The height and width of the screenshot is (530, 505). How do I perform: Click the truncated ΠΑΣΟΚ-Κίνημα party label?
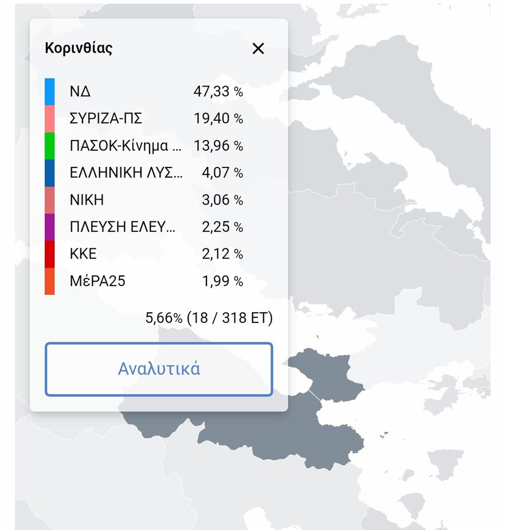point(125,146)
